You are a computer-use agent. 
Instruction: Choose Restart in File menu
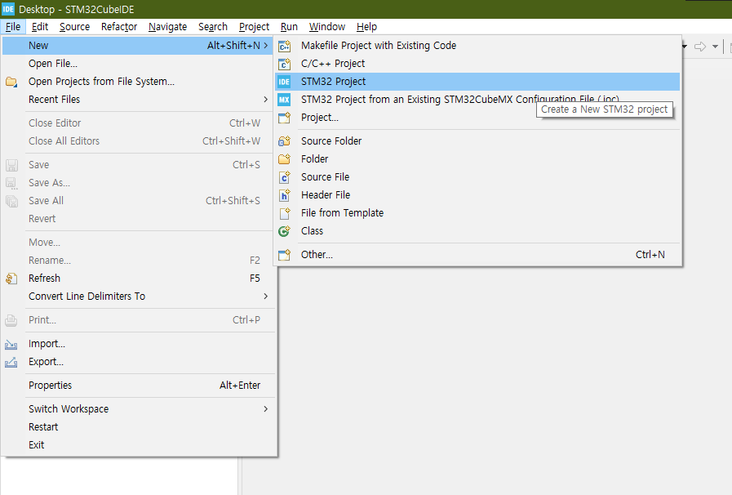click(137, 426)
